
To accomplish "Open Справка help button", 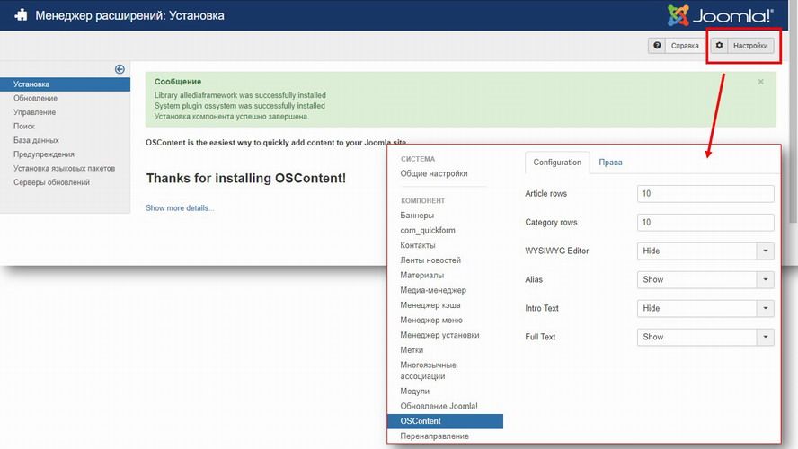I will click(x=677, y=46).
